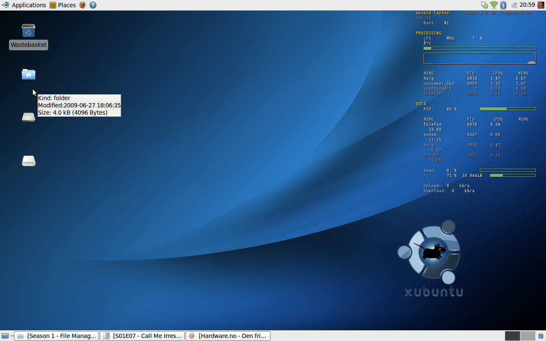Select the Home folder desktop icon
The image size is (546, 341).
coord(29,74)
